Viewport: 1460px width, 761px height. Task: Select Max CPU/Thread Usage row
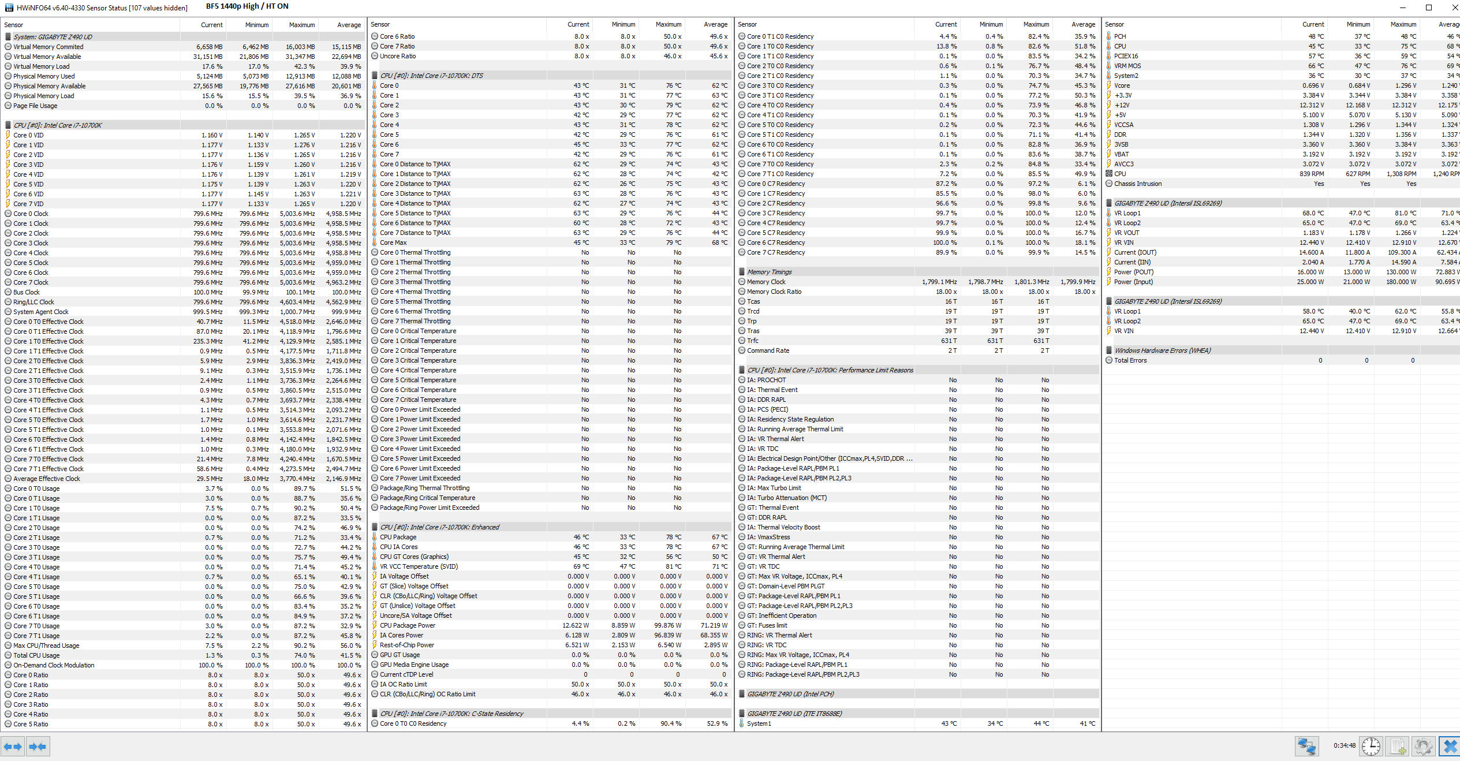coord(184,646)
